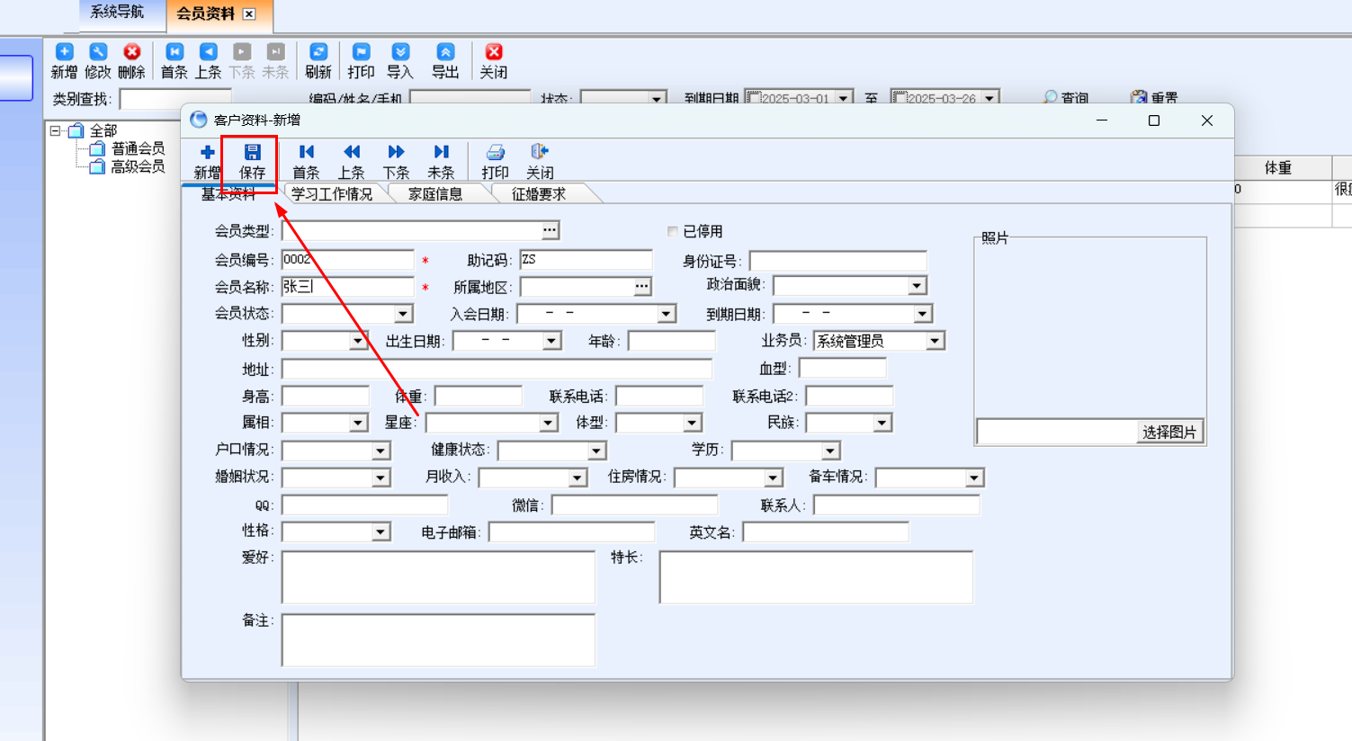Click 关闭 icon in main window toolbar

(x=494, y=52)
